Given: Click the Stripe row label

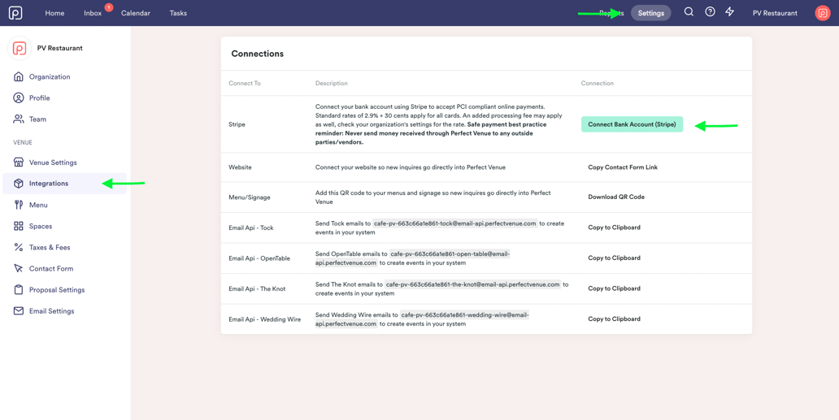Looking at the screenshot, I should (237, 124).
